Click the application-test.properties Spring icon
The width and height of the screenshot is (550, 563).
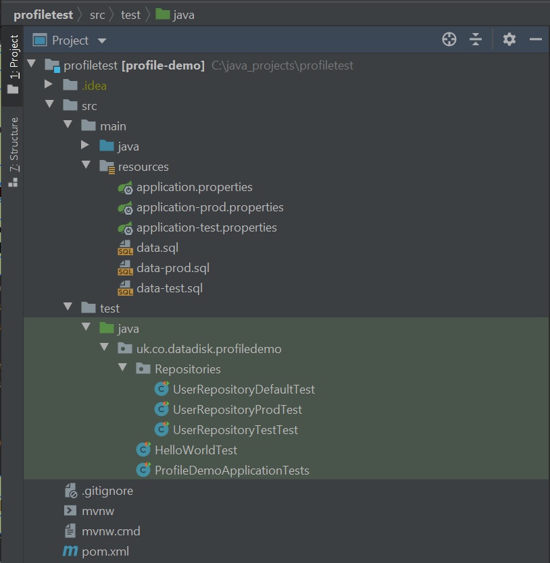[x=125, y=227]
